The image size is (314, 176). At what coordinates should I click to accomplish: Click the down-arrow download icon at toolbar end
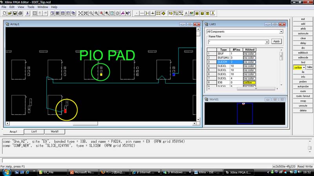pos(213,13)
